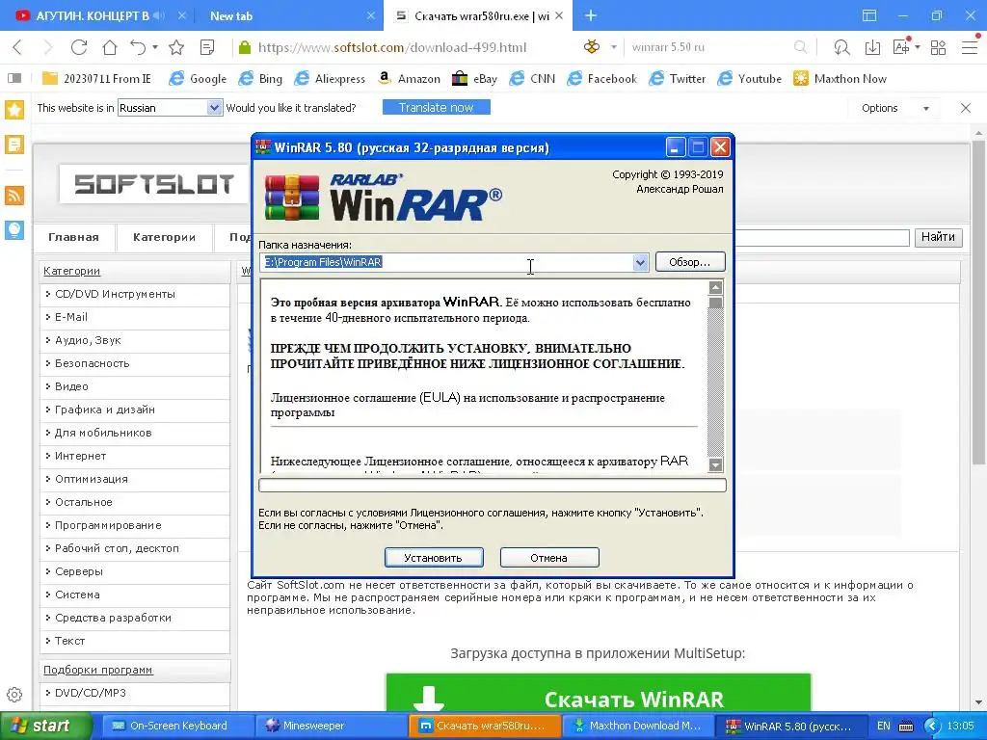Toggle the sidebar panel icon

(x=14, y=78)
